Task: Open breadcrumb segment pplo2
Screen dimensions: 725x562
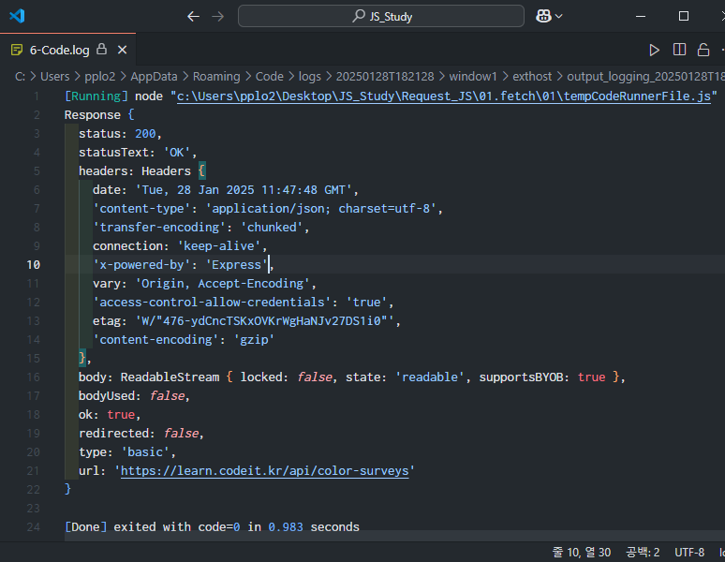Action: tap(99, 76)
